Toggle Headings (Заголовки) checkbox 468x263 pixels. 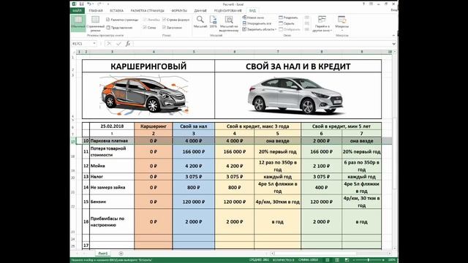[172, 28]
